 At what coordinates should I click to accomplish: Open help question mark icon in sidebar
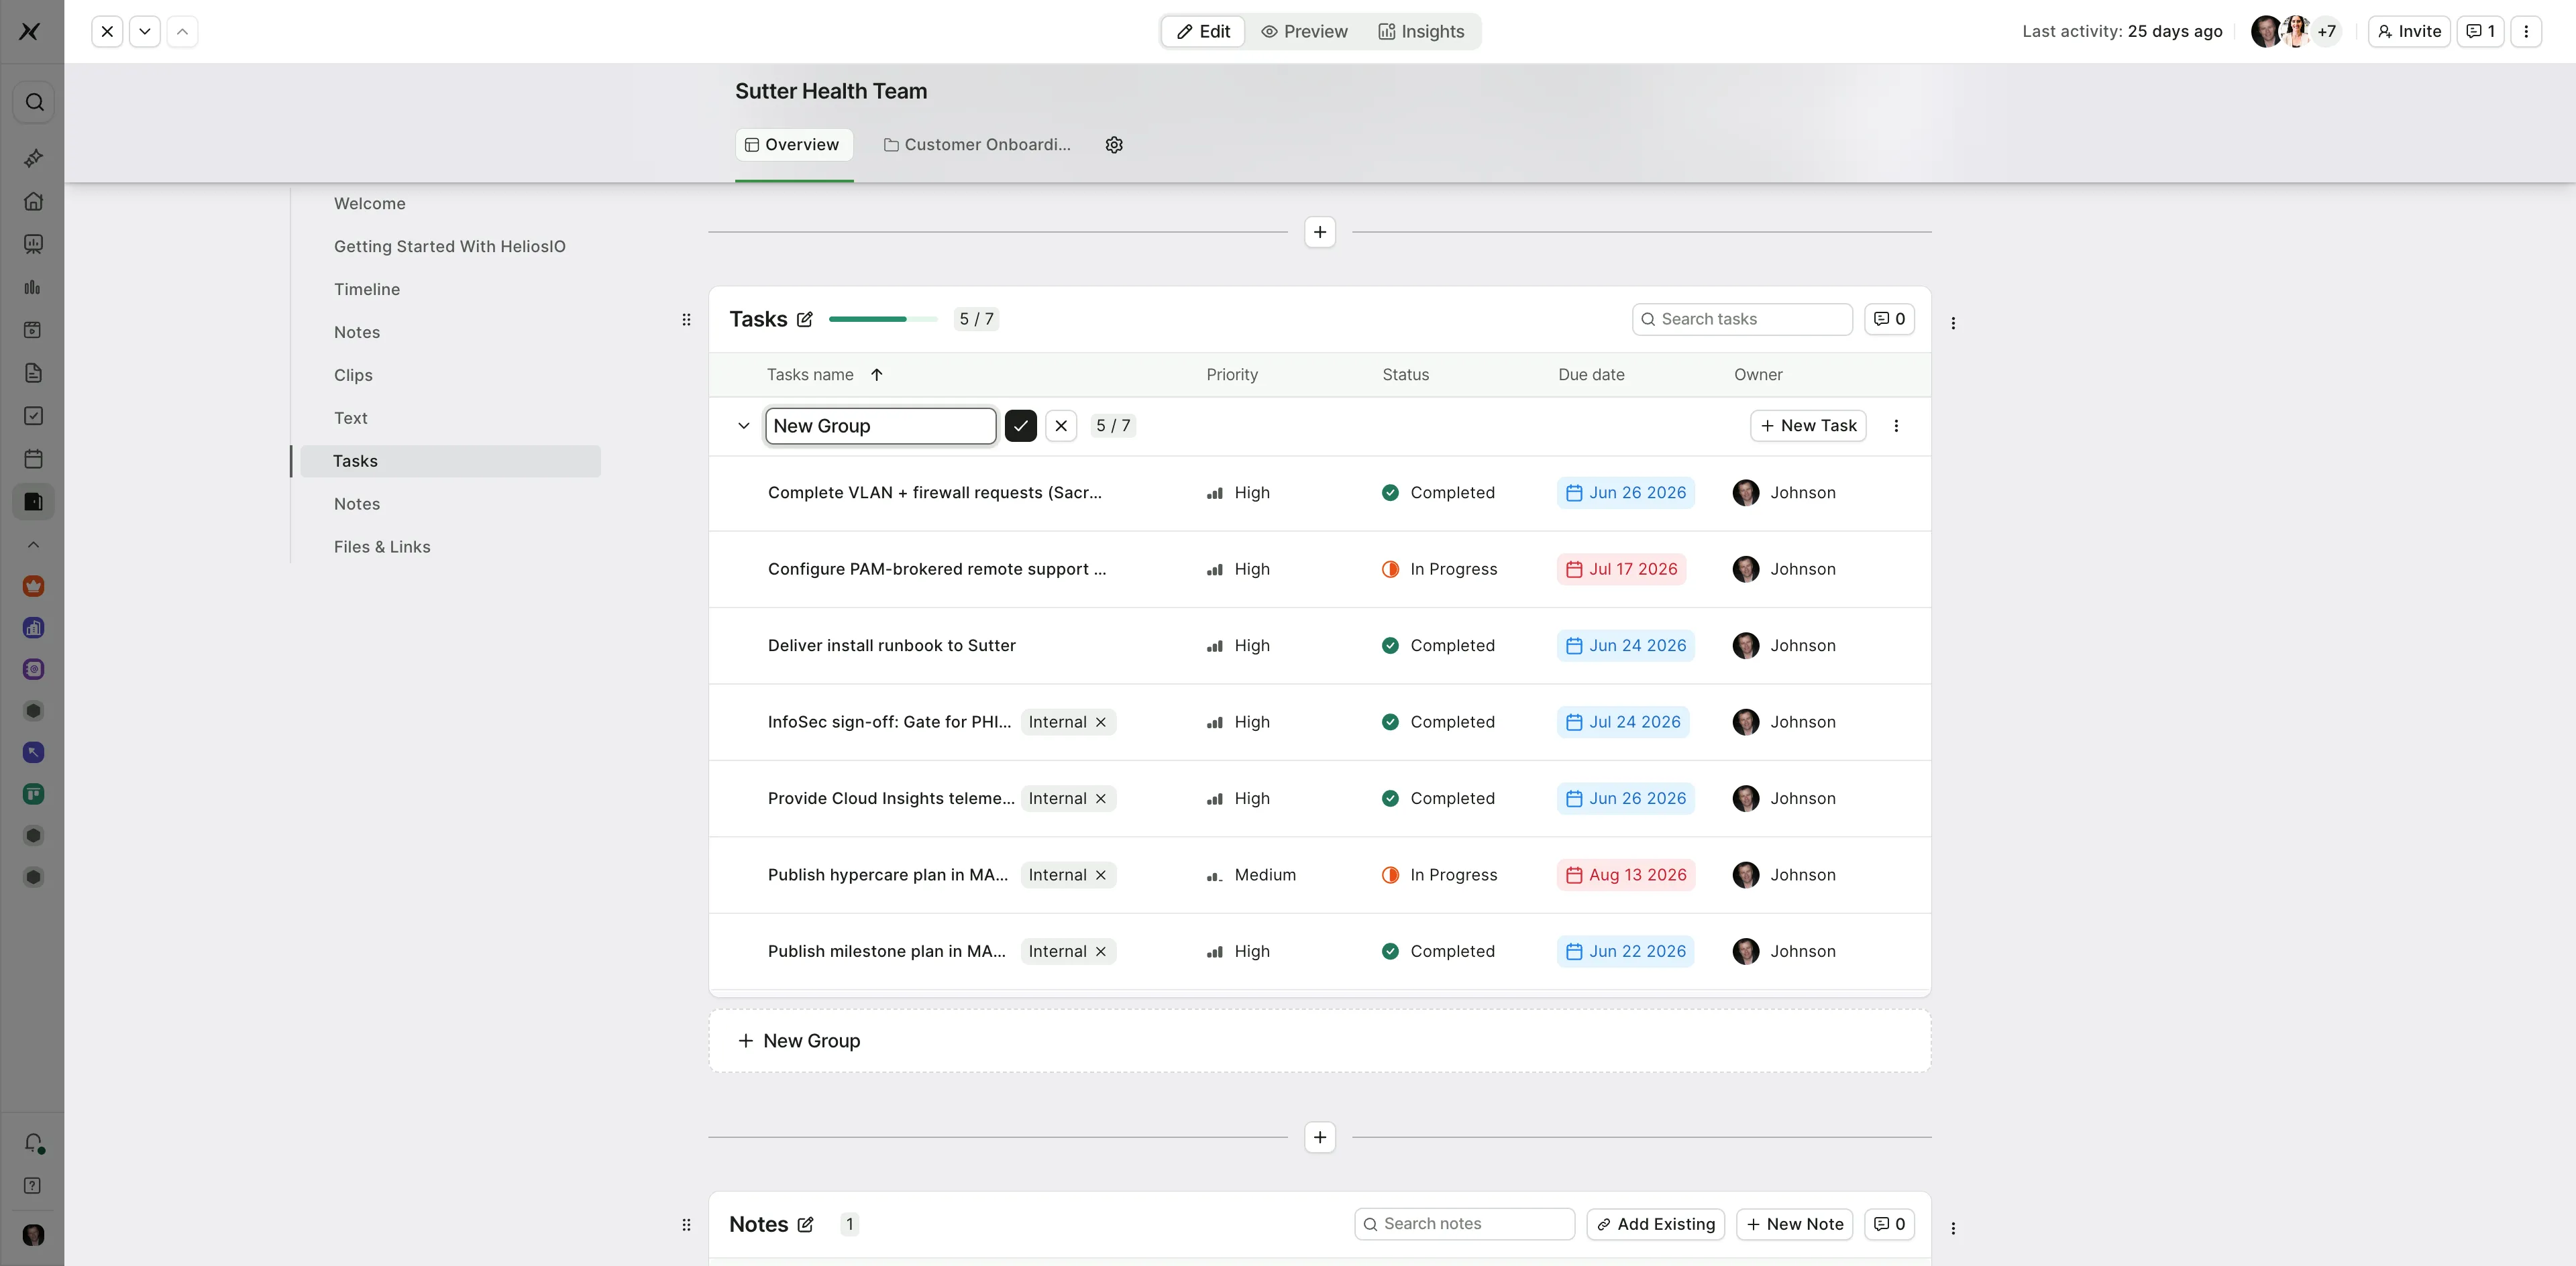pyautogui.click(x=33, y=1185)
